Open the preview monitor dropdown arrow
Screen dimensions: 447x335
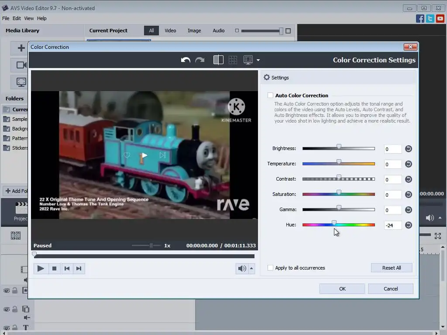click(x=258, y=60)
